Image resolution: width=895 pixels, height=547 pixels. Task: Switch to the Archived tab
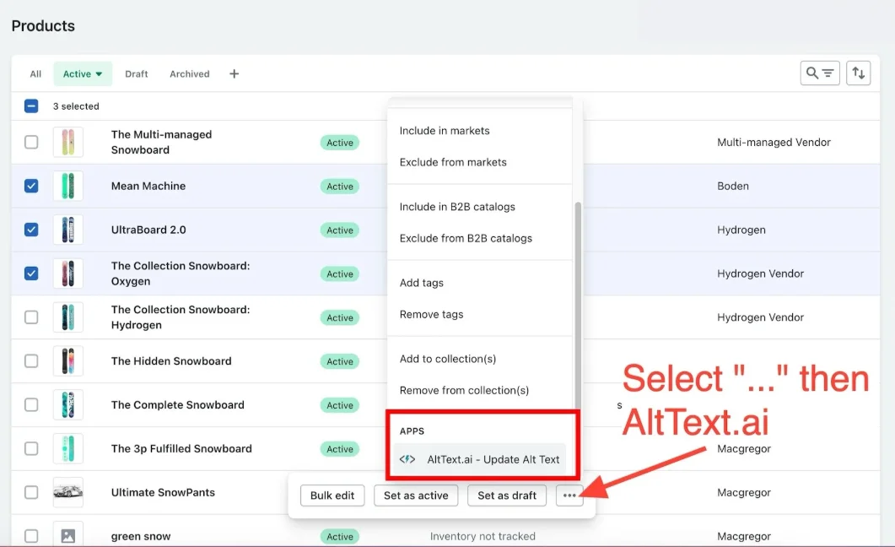[x=189, y=73]
